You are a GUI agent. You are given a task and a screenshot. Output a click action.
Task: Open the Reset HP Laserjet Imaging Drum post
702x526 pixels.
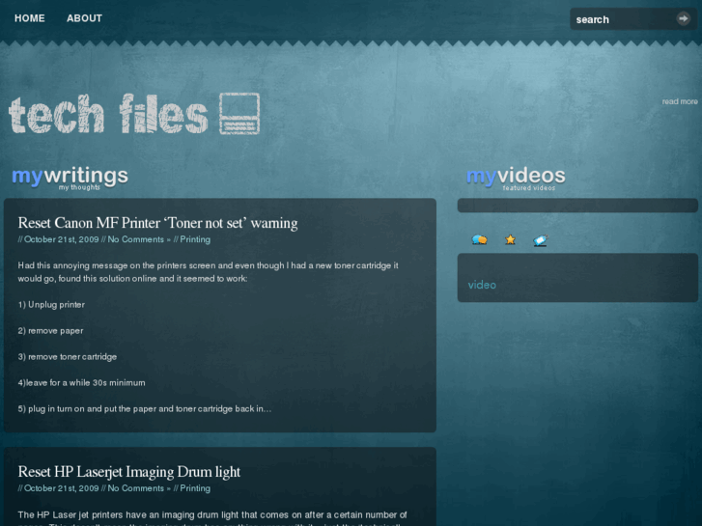(129, 472)
